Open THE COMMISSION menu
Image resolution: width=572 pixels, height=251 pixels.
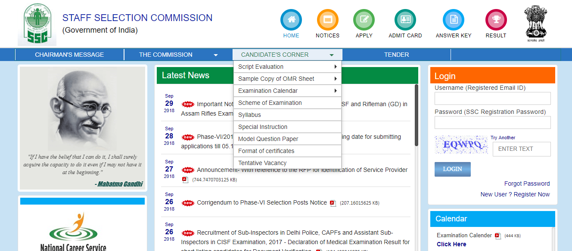166,55
